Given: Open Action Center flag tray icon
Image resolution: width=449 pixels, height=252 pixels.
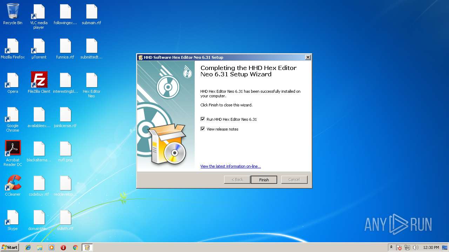Looking at the screenshot, I should pyautogui.click(x=399, y=247).
